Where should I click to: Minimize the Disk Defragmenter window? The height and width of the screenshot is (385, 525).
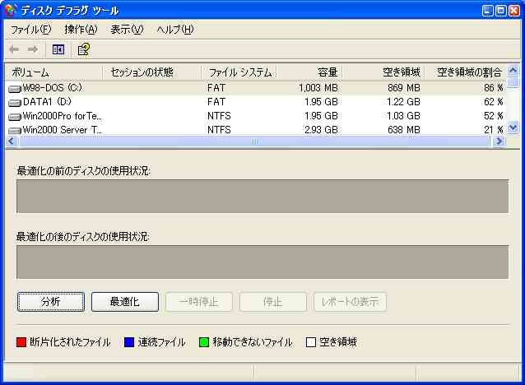coord(487,11)
